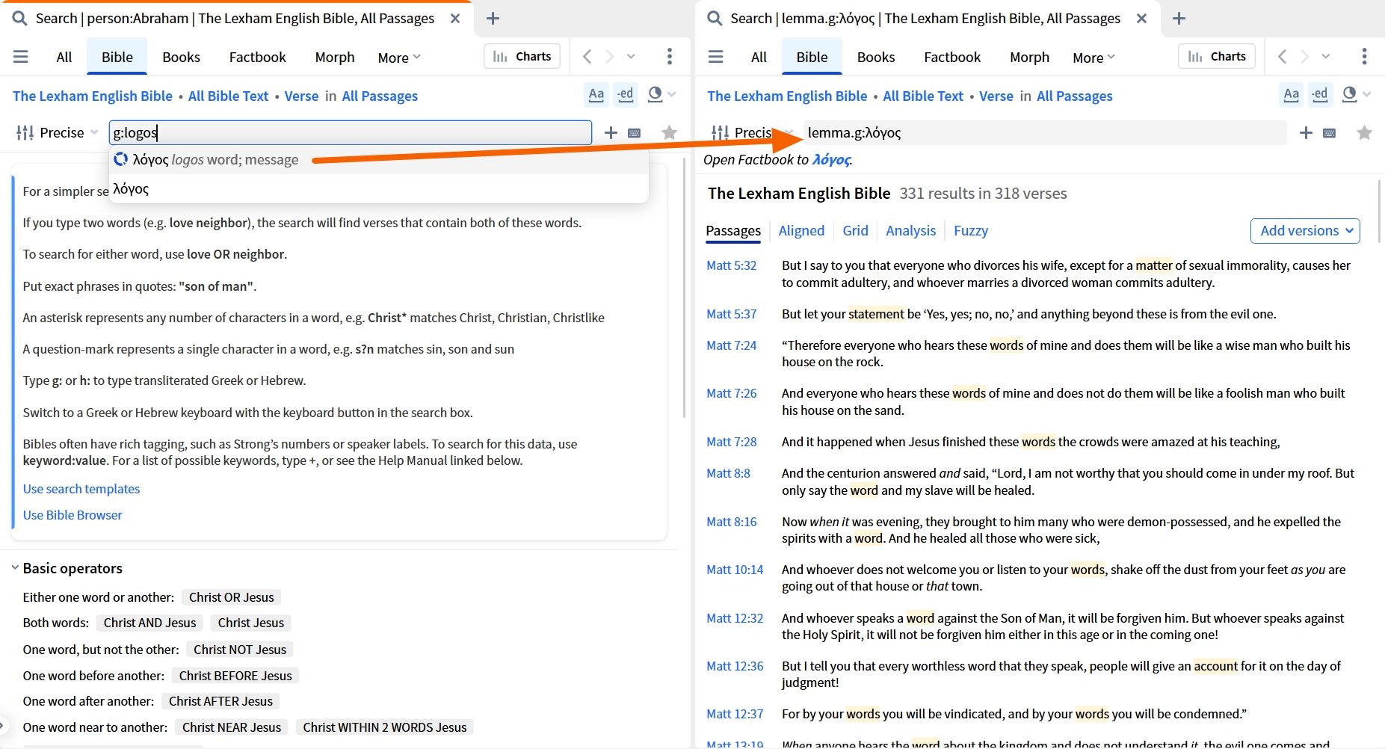Toggle match all word forms in left panel
This screenshot has width=1385, height=749.
point(625,95)
